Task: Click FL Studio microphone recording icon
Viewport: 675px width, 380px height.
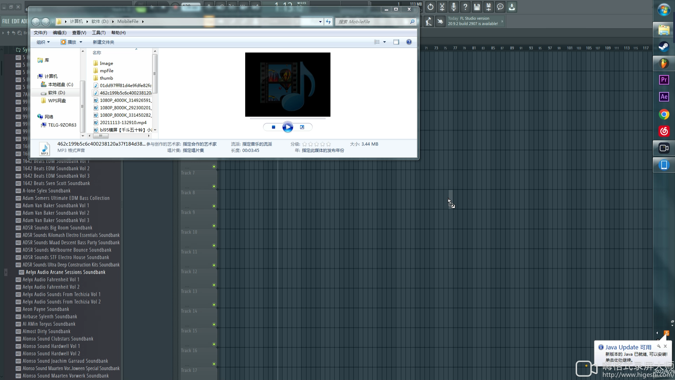Action: click(454, 7)
